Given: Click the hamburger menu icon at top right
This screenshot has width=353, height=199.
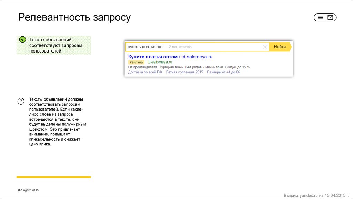Looking at the screenshot, I should coord(320,18).
